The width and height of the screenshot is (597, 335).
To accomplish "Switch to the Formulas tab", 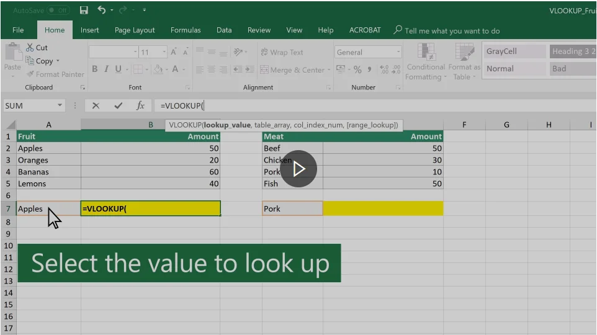I will (x=186, y=30).
